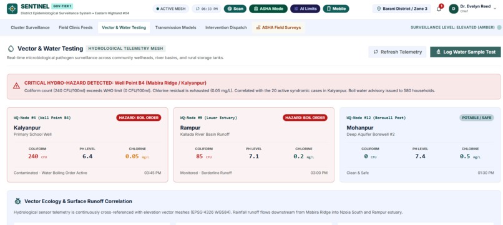Click the Mohanpur coliform value 0 CFU
Screen dimensions: 503x225
370,156
